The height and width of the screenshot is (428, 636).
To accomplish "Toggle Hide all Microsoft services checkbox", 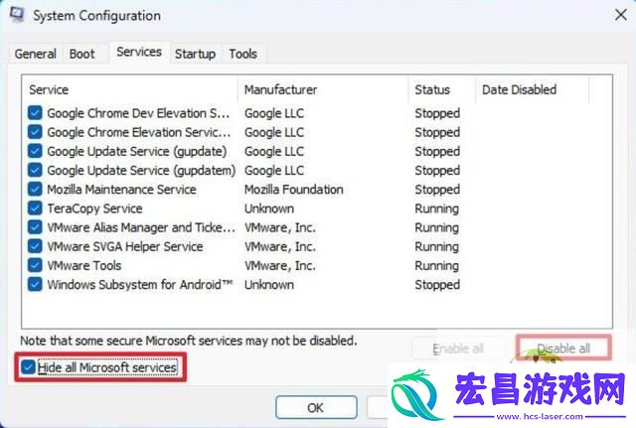I will (28, 367).
